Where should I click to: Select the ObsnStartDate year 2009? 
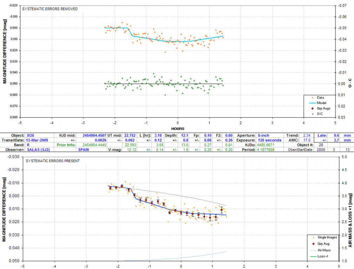pyautogui.click(x=321, y=150)
